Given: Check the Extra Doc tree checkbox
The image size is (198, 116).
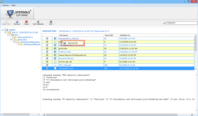Looking at the screenshot, I should (x=13, y=40).
